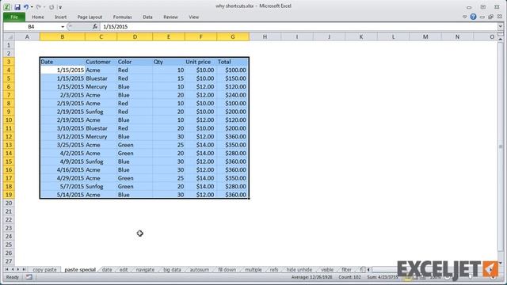Viewport: 507px width, 285px height.
Task: Open the Formulas ribbon tab
Action: [x=122, y=17]
